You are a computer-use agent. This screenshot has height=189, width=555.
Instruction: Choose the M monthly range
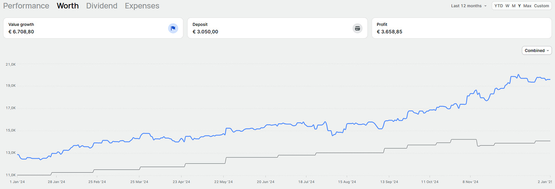click(x=514, y=6)
